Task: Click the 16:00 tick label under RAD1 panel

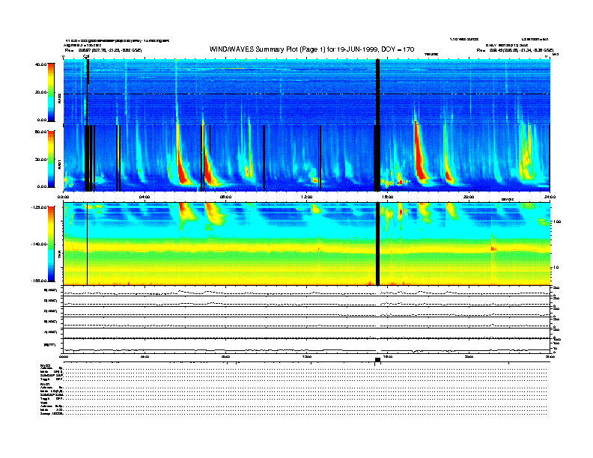Action: click(388, 197)
